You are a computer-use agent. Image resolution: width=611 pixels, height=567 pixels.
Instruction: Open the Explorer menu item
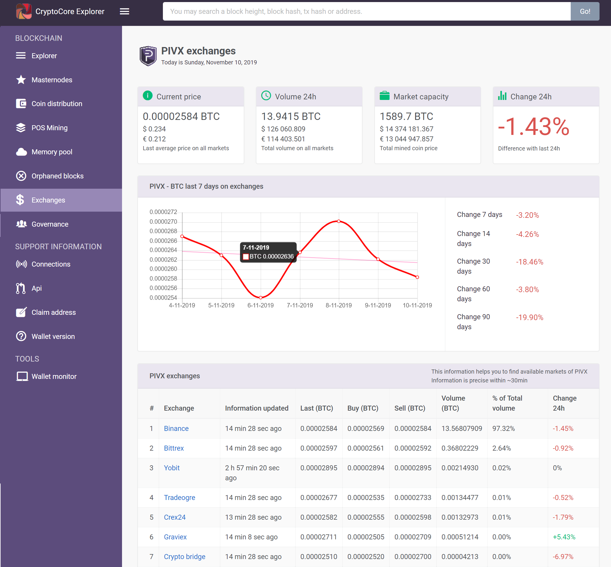(x=61, y=56)
